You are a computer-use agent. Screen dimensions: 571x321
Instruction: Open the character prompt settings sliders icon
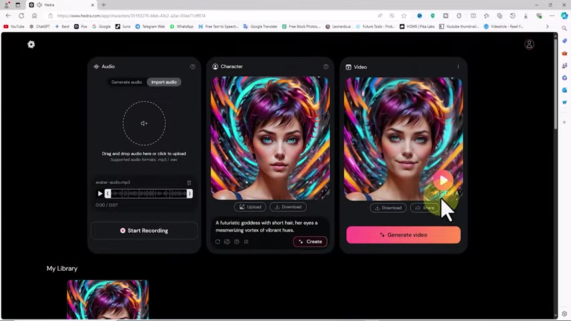point(246,241)
